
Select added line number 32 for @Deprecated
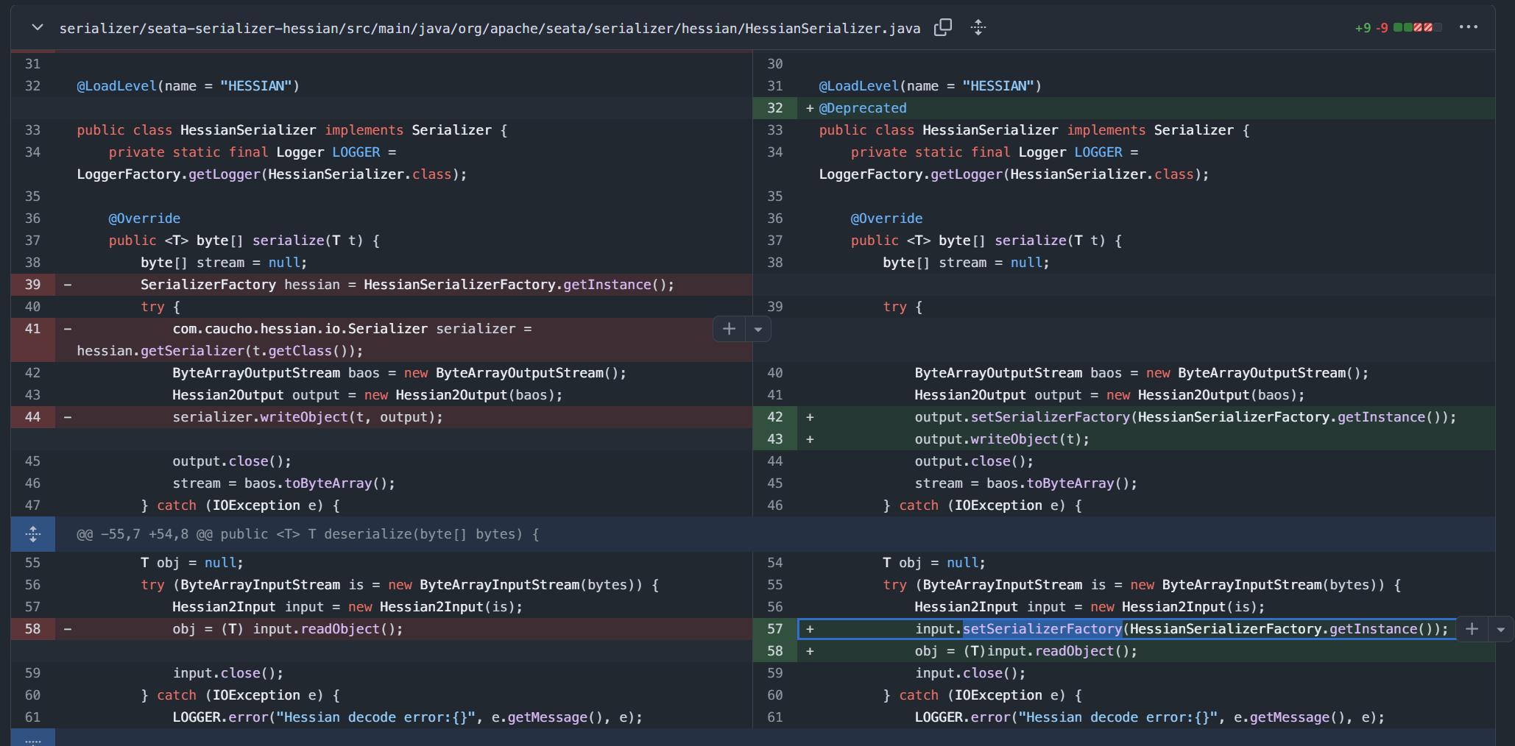tap(775, 108)
